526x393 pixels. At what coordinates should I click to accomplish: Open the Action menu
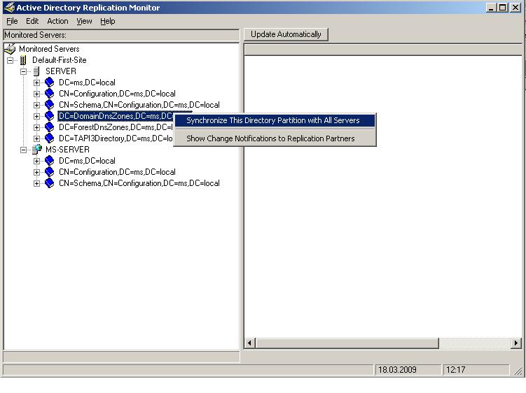[57, 21]
